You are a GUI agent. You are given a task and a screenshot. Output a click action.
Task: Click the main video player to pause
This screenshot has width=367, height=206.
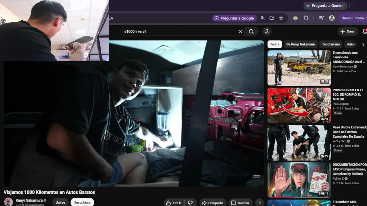(x=134, y=114)
